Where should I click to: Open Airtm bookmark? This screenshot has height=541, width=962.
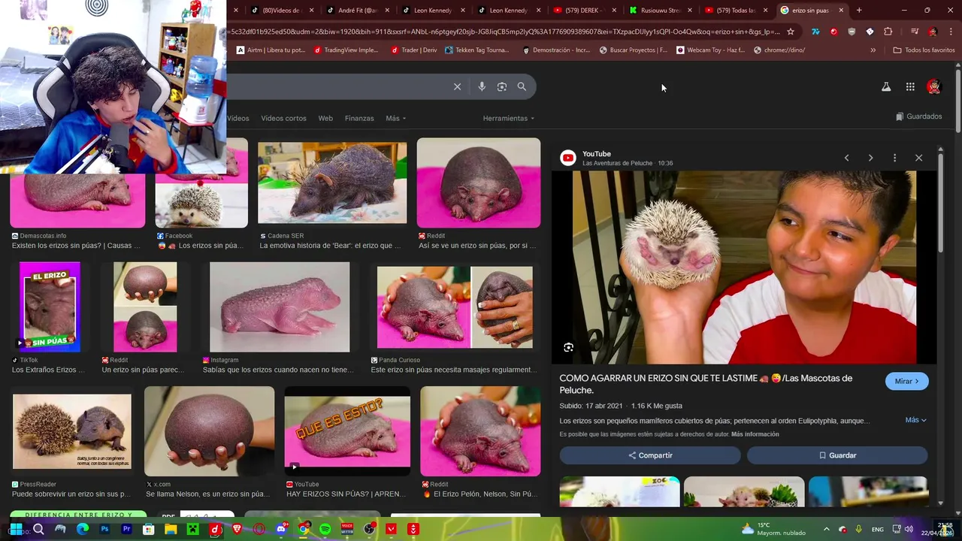(271, 50)
